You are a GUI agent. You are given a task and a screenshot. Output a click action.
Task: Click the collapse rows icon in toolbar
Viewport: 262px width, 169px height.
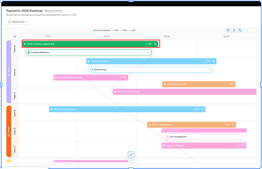[234, 30]
